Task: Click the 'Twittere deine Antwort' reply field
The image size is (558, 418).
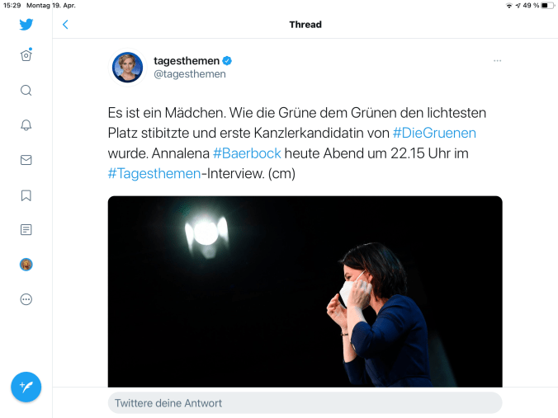Action: pos(305,403)
